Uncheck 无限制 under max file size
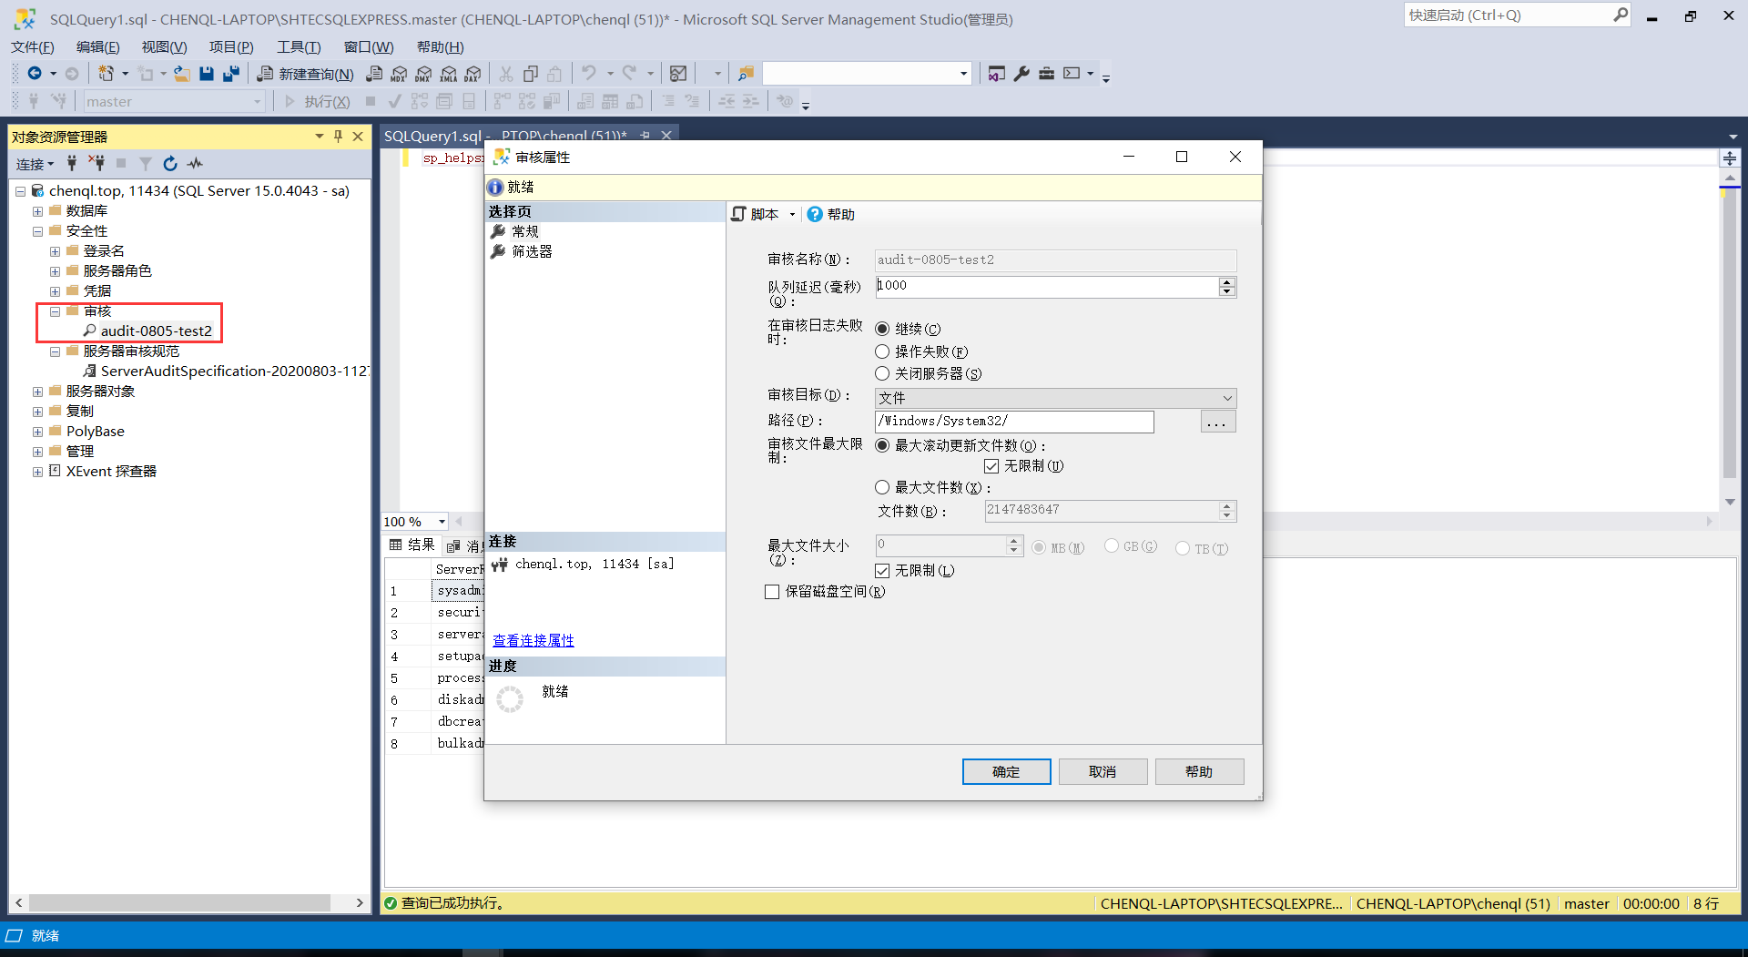 coord(881,571)
